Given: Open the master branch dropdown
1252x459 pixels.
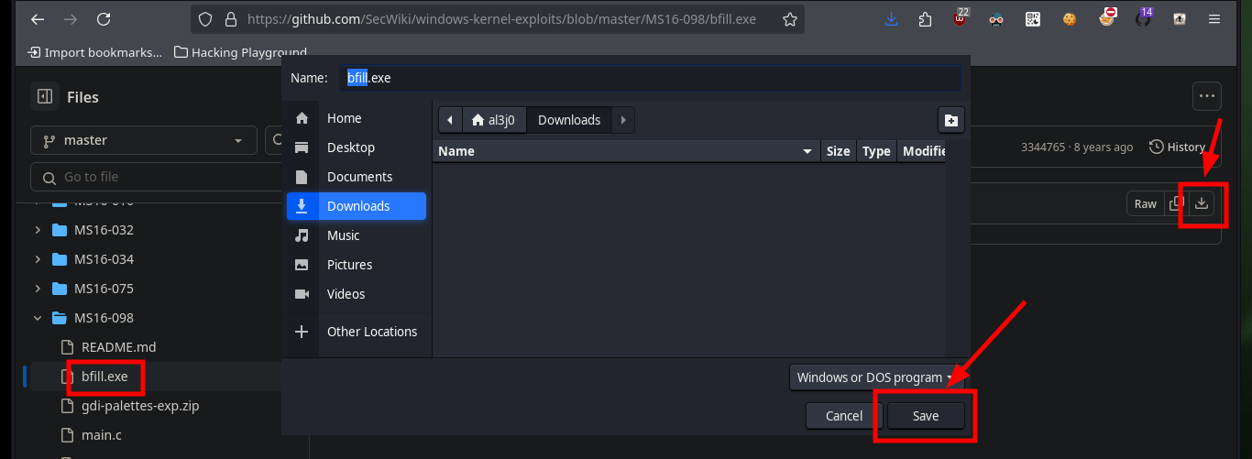Looking at the screenshot, I should (x=144, y=140).
